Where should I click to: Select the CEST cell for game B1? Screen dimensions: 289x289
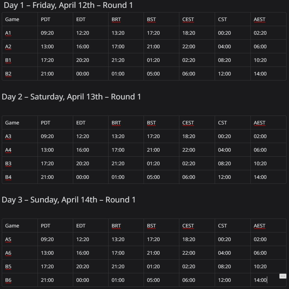(197, 60)
